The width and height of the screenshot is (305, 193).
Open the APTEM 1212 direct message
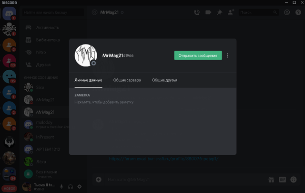click(x=53, y=150)
